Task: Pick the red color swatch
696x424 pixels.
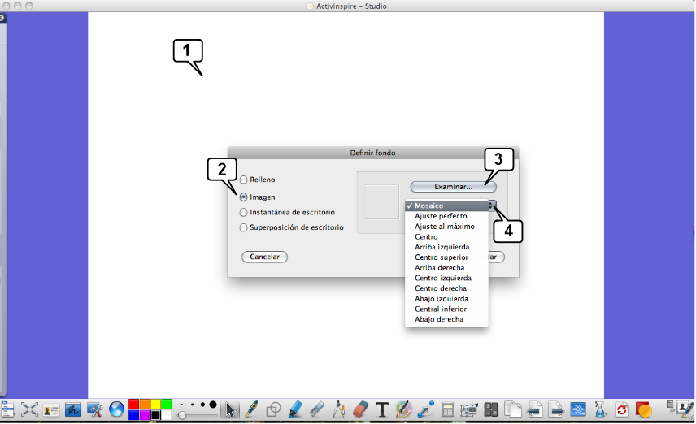Action: tap(133, 405)
